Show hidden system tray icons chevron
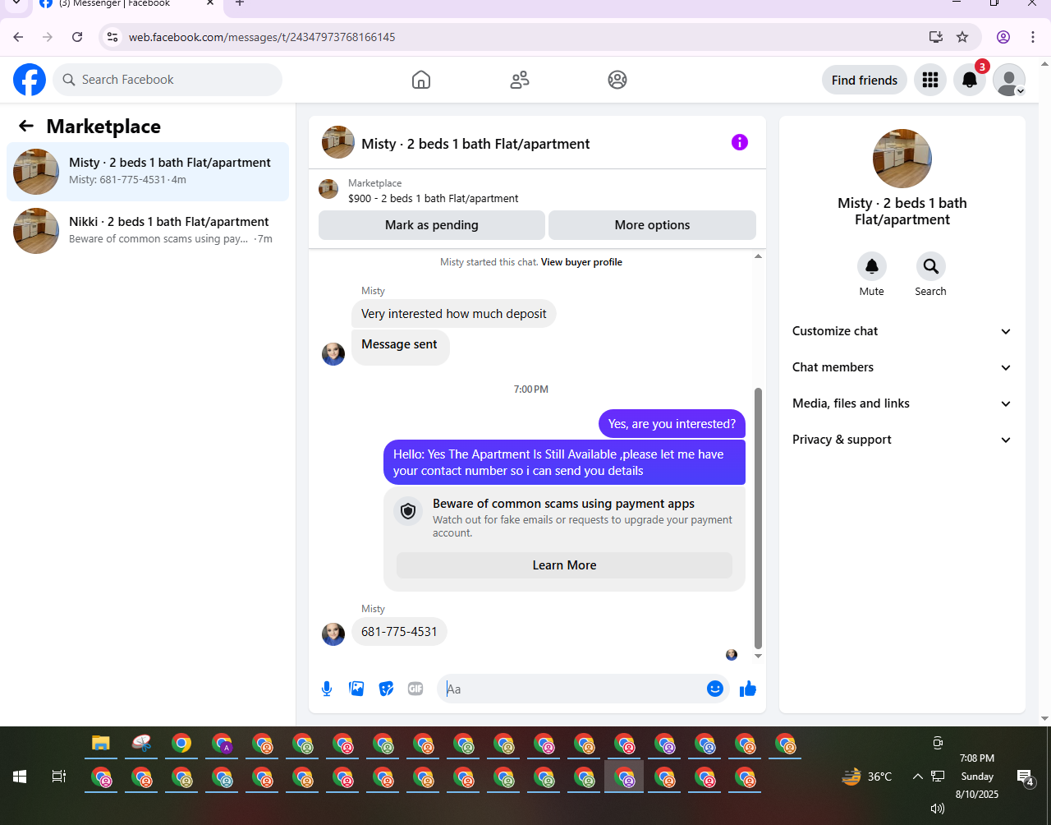The width and height of the screenshot is (1051, 825). (x=917, y=776)
